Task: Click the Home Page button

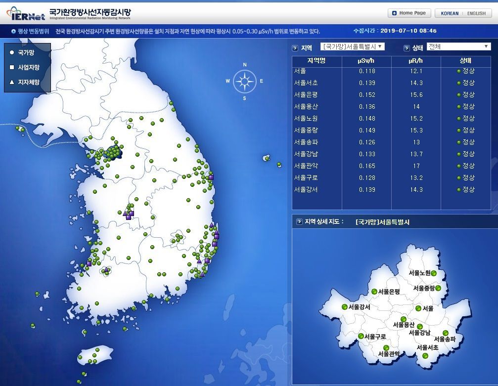Action: tap(409, 13)
